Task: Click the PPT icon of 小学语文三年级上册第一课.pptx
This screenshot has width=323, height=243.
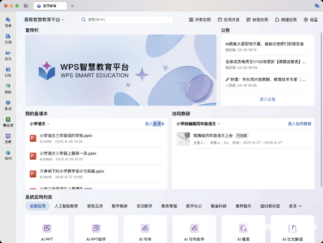Action: [x=33, y=156]
